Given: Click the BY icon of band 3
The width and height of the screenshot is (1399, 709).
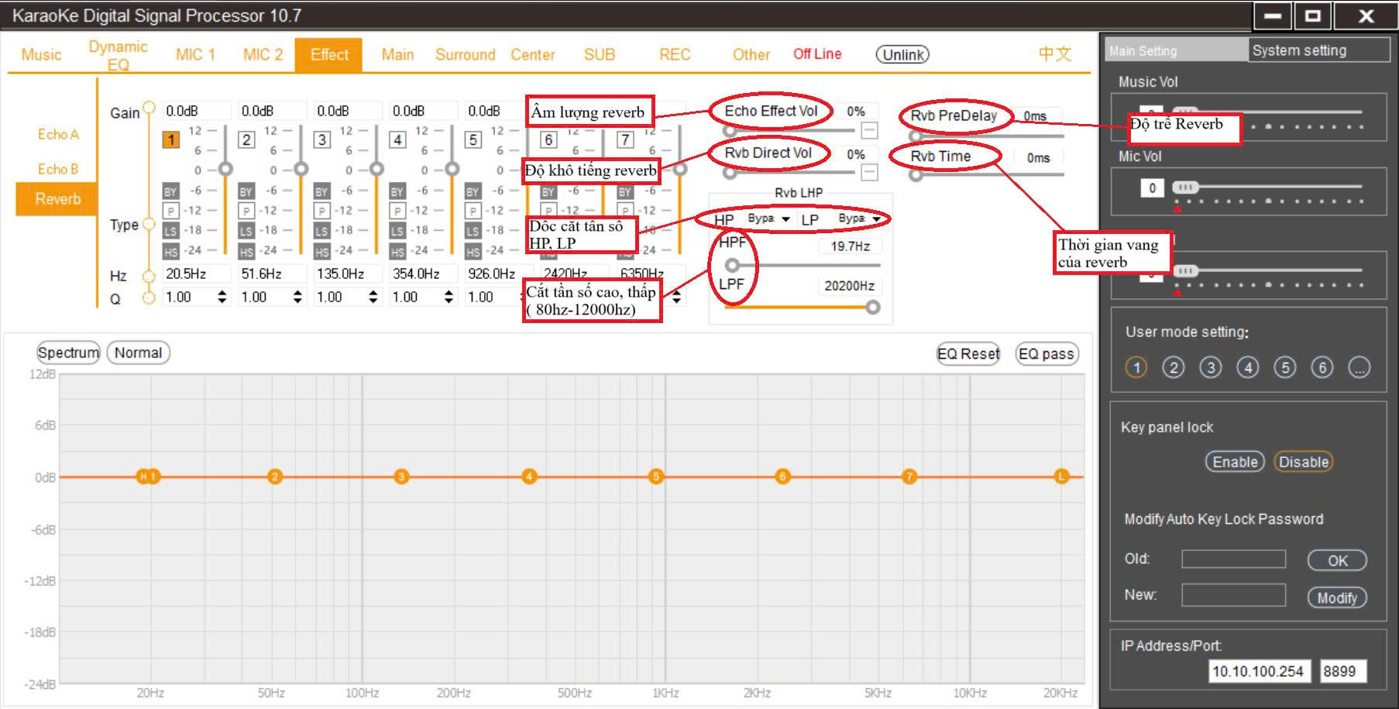Looking at the screenshot, I should point(321,191).
